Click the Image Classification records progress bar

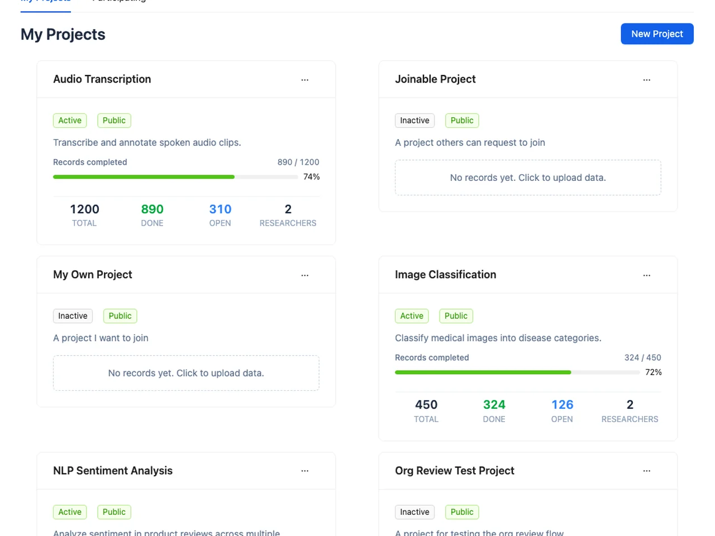tap(517, 372)
